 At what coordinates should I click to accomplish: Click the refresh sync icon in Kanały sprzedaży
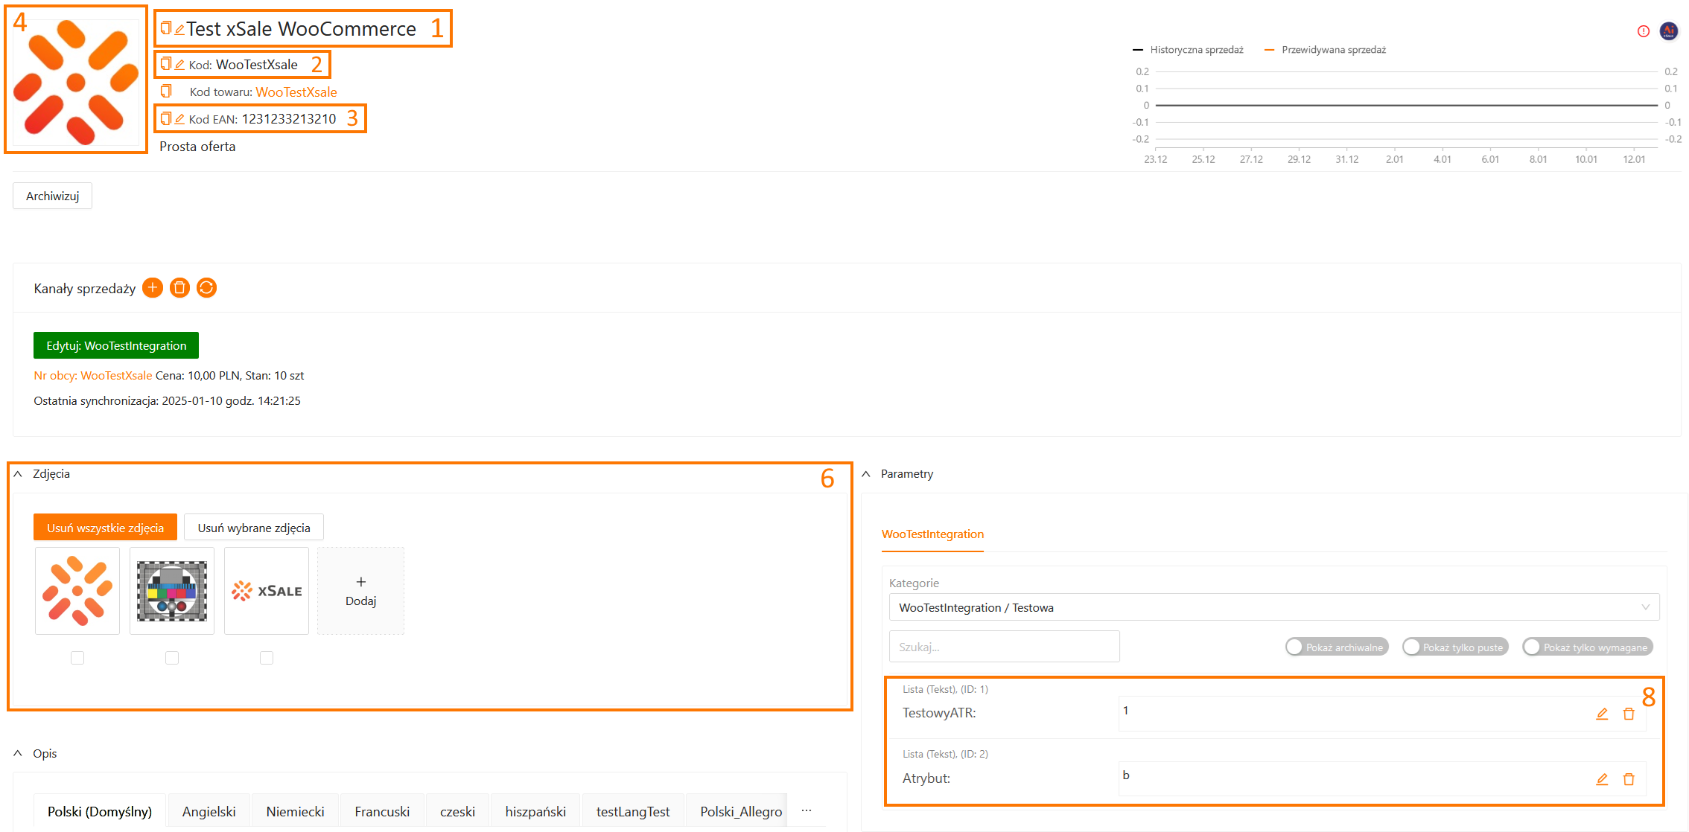click(x=206, y=288)
